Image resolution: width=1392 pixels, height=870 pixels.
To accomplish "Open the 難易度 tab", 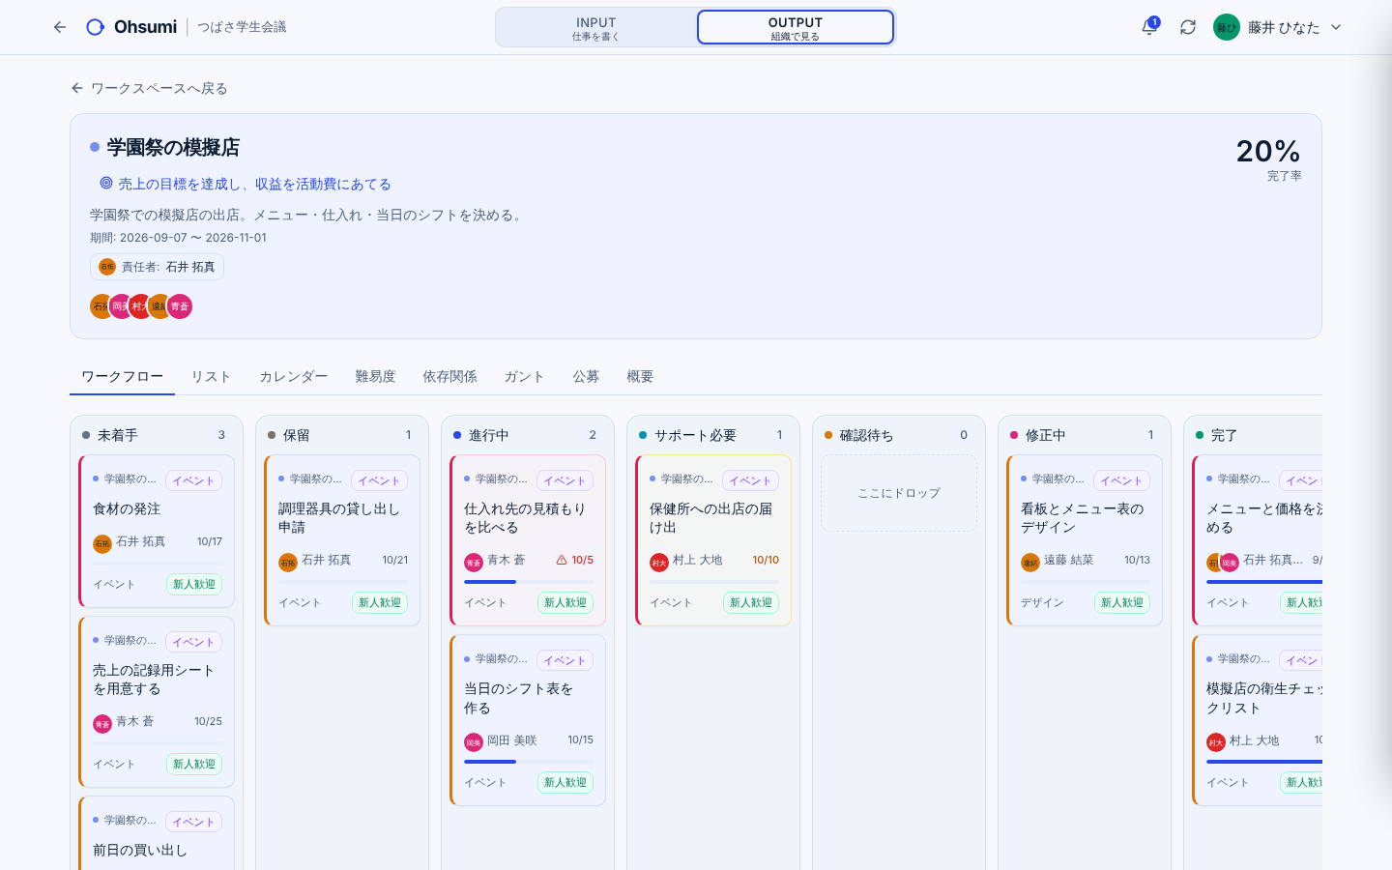I will tap(375, 376).
